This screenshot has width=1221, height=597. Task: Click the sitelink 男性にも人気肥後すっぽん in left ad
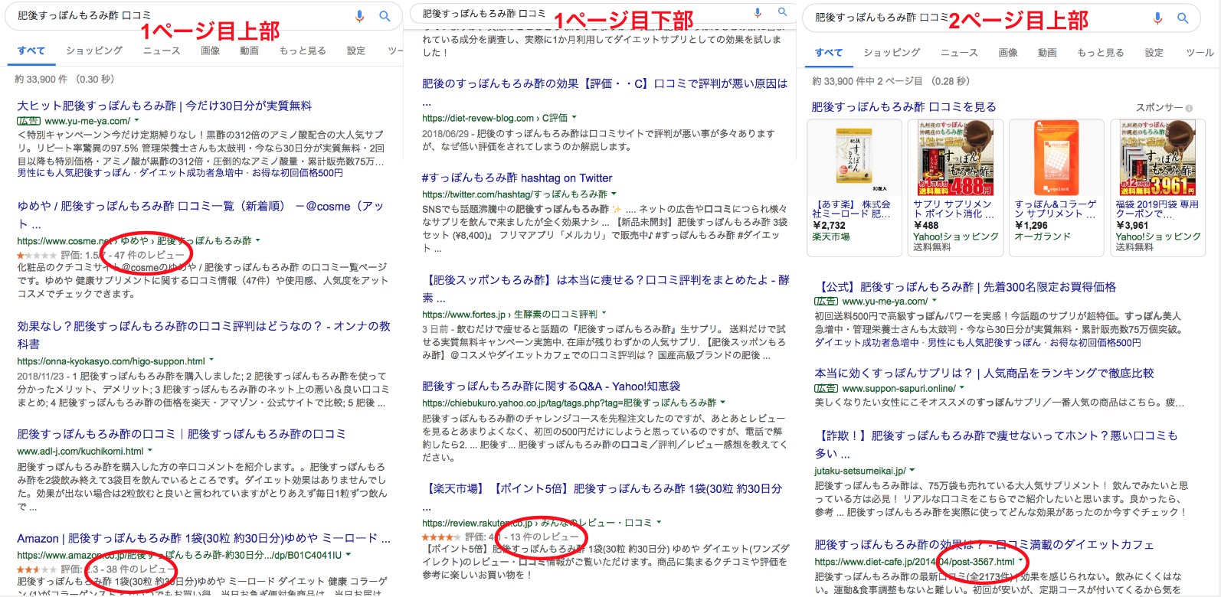(74, 173)
